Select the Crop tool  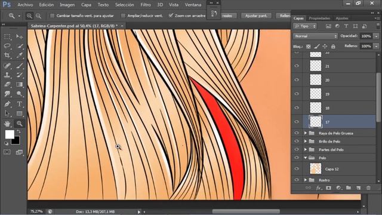(7, 56)
